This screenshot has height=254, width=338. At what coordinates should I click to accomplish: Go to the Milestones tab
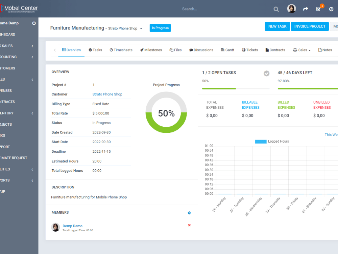click(x=151, y=50)
